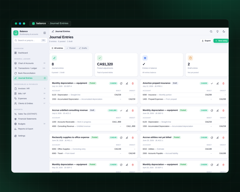Screen dimensions: 240x192
Task: Delete the Amortize prepaid insurance entry
Action: pos(223,83)
